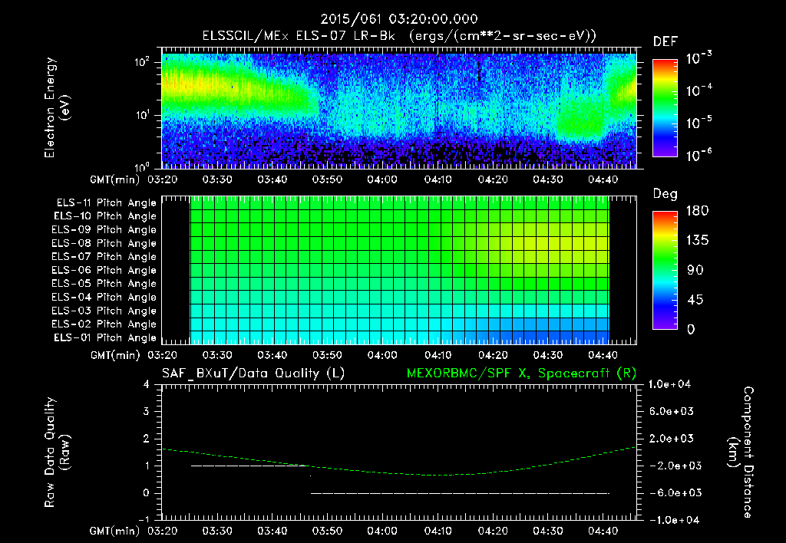
Task: Click the 2.0e+03 distance tick label
Action: [672, 438]
